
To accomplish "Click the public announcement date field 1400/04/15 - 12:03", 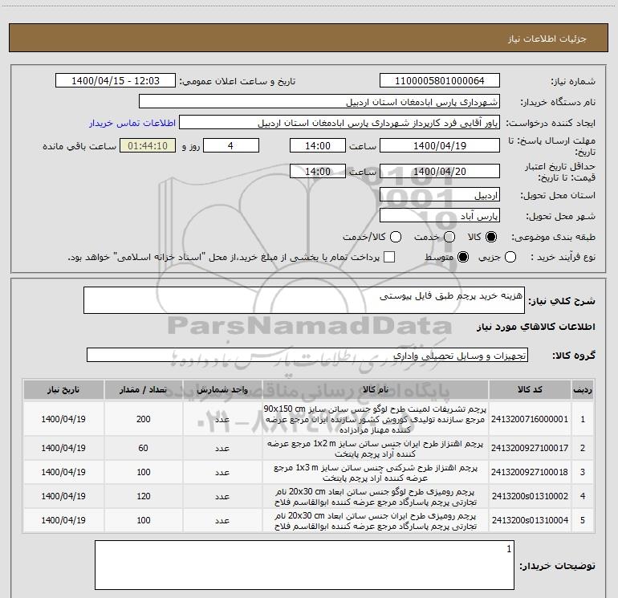I will click(x=116, y=81).
